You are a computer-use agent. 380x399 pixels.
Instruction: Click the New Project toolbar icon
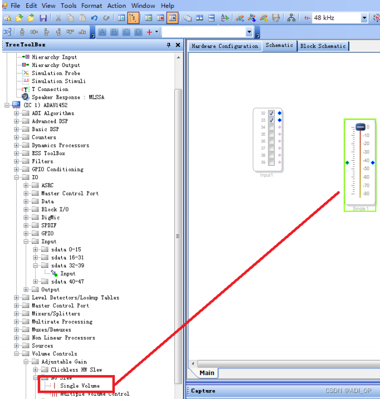7,18
